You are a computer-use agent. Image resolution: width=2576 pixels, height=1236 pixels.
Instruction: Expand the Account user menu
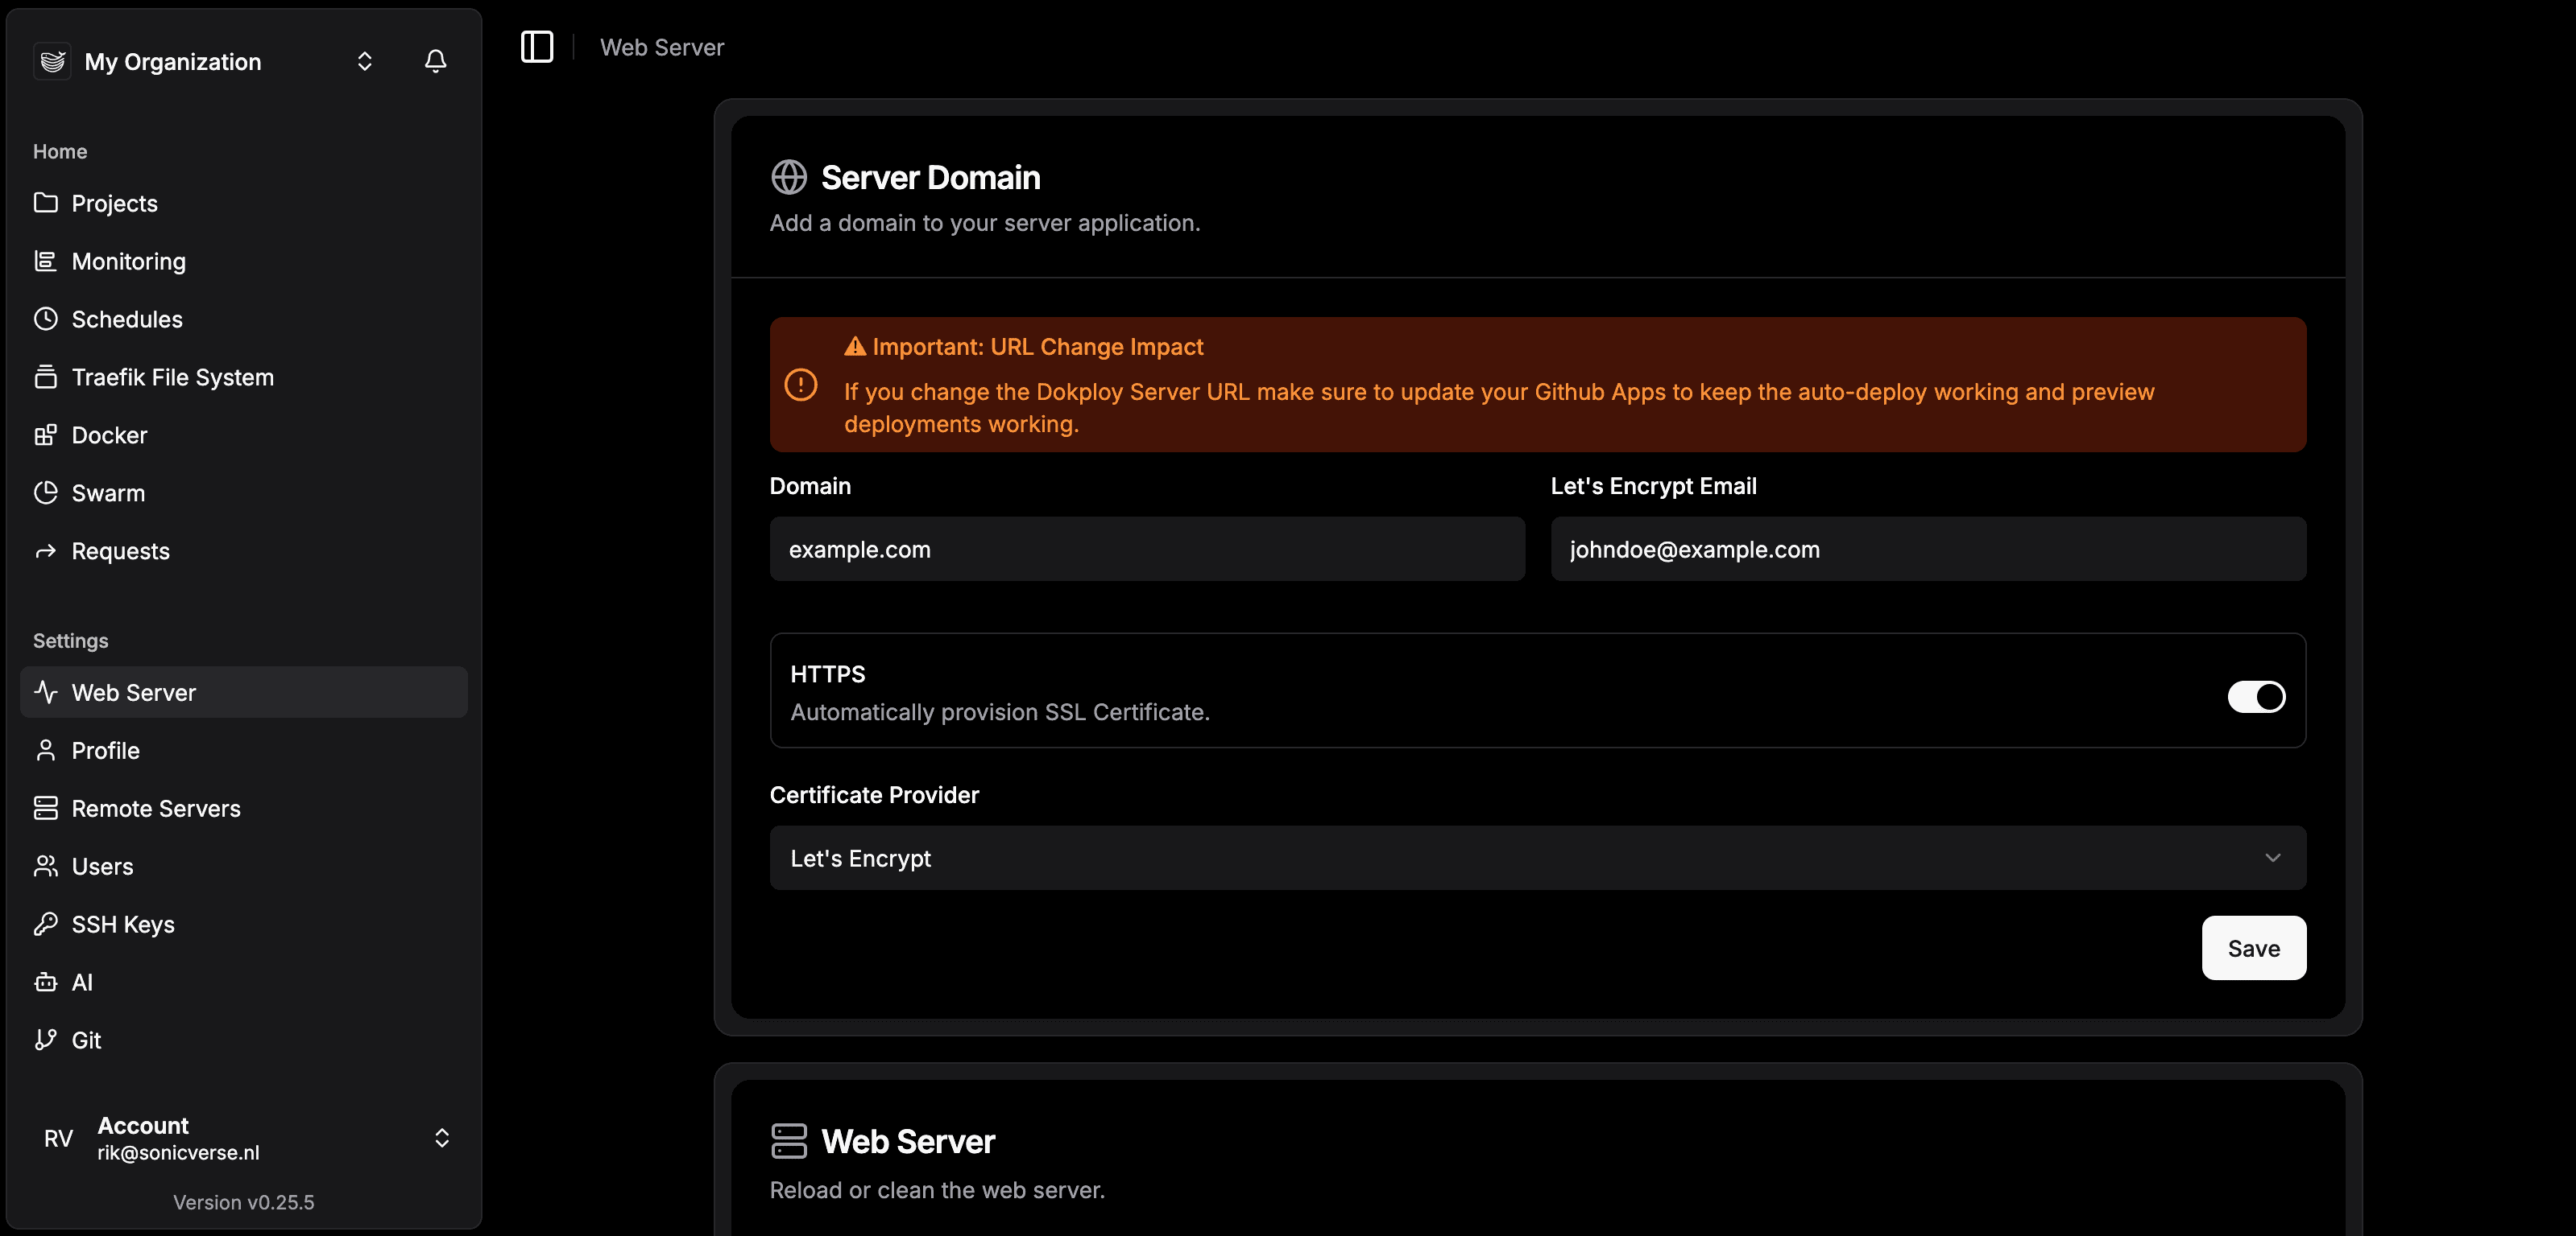click(441, 1138)
